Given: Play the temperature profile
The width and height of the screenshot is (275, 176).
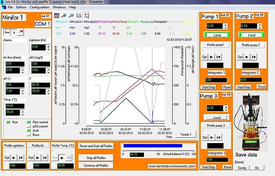Looking at the screenshot, I should coord(62,158).
